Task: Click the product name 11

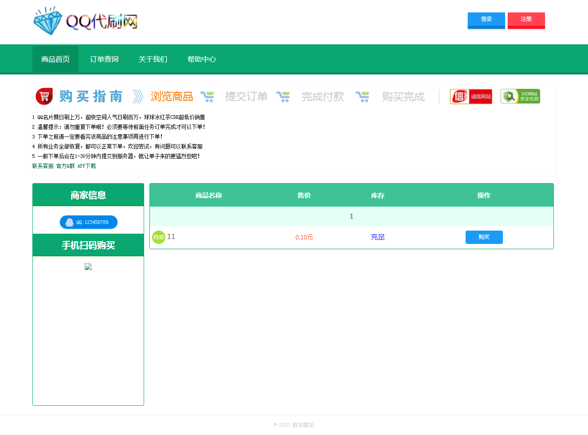Action: [171, 237]
